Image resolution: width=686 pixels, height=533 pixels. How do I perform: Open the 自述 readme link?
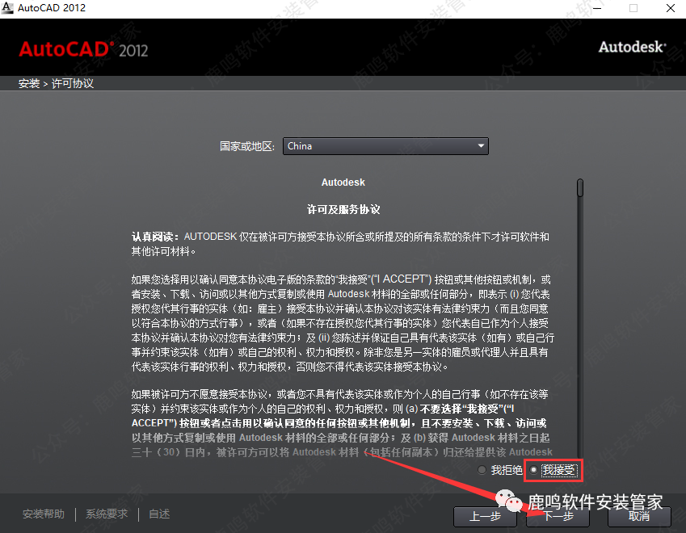coord(159,514)
